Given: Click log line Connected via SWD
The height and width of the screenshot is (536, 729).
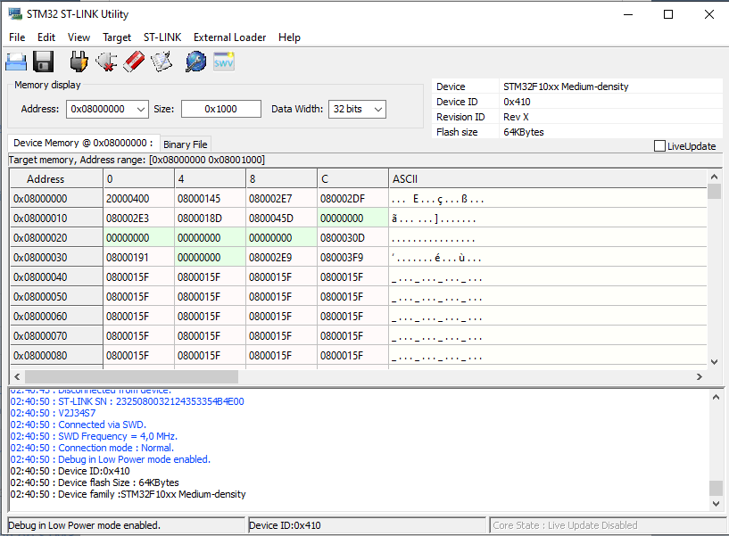Looking at the screenshot, I should click(x=79, y=425).
